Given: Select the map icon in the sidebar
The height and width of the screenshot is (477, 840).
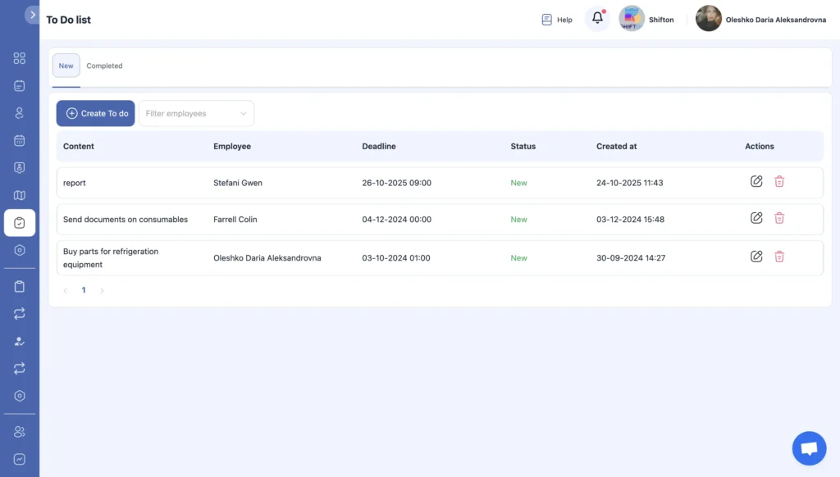Looking at the screenshot, I should point(20,195).
